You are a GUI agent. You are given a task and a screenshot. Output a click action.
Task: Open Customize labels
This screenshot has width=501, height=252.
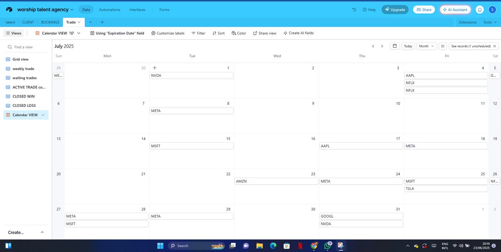[168, 33]
